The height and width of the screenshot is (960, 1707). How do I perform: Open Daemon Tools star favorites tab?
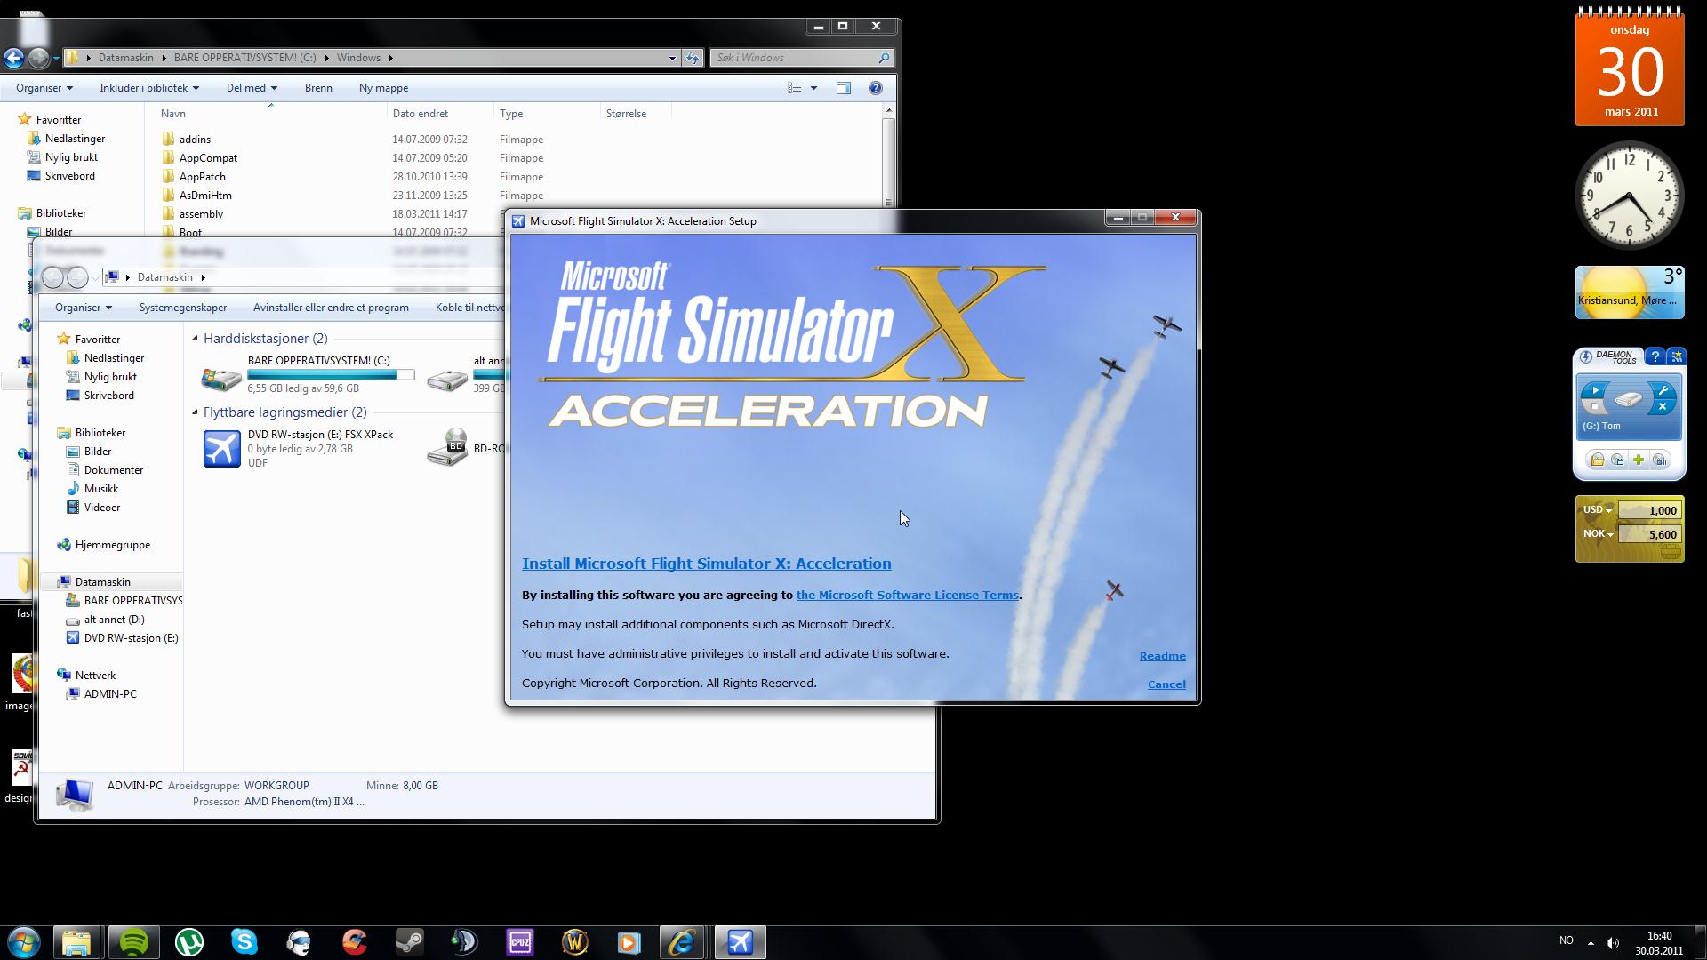pos(1677,356)
